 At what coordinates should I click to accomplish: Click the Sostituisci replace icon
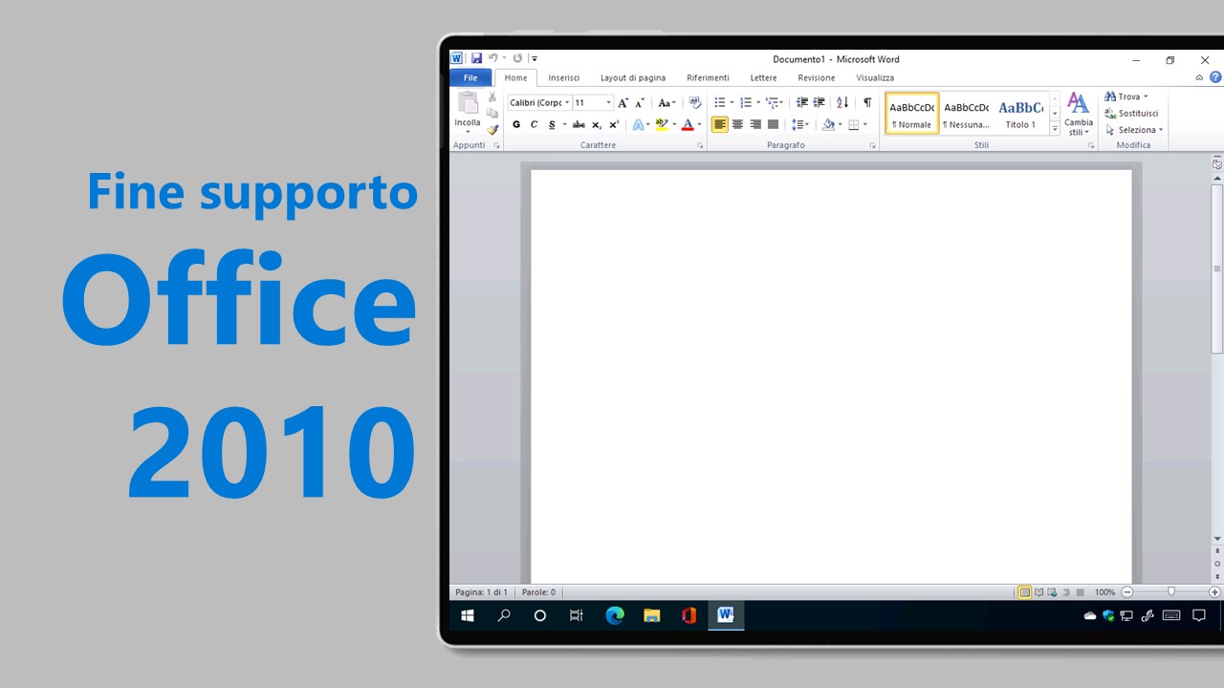click(x=1131, y=113)
